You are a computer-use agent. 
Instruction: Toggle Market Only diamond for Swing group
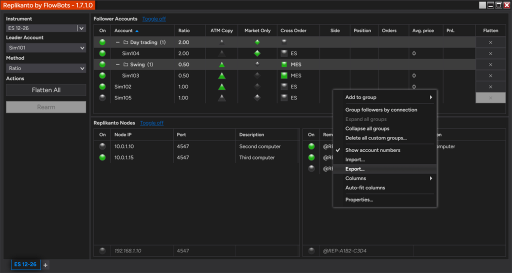(257, 64)
